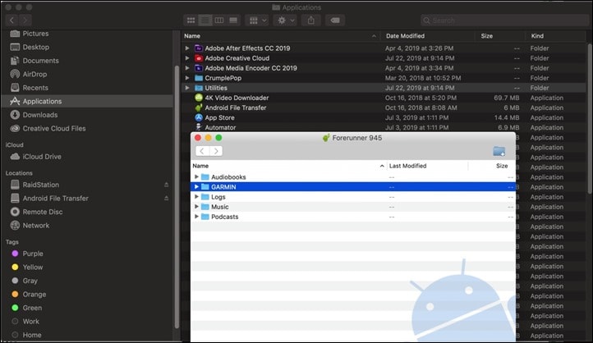Screen dimensions: 593x343
Task: Click the Finder sidebar scrollbar
Action: 177,196
